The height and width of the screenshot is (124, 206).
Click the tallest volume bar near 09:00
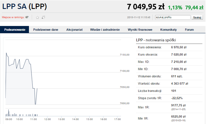pos(9,113)
